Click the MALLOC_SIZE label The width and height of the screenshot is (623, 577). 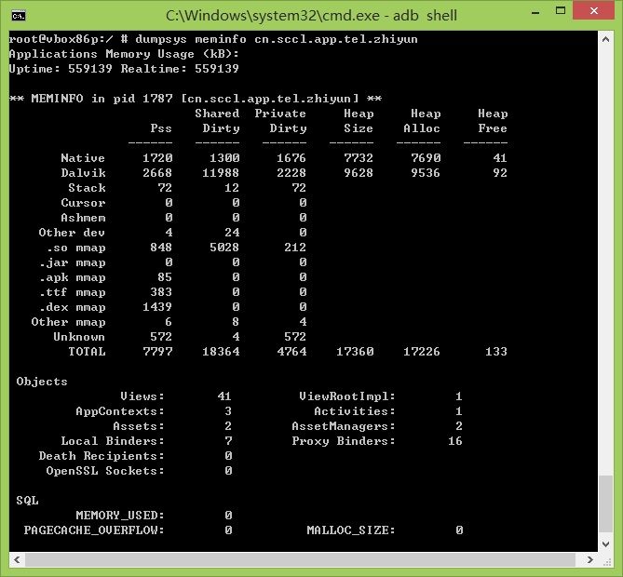coord(351,530)
